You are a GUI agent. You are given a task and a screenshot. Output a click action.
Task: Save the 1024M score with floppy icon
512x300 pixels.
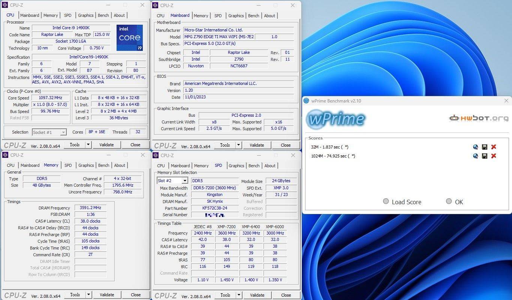coord(485,156)
